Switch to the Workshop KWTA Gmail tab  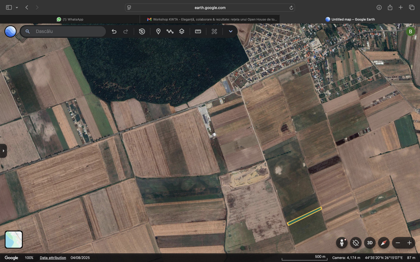211,19
